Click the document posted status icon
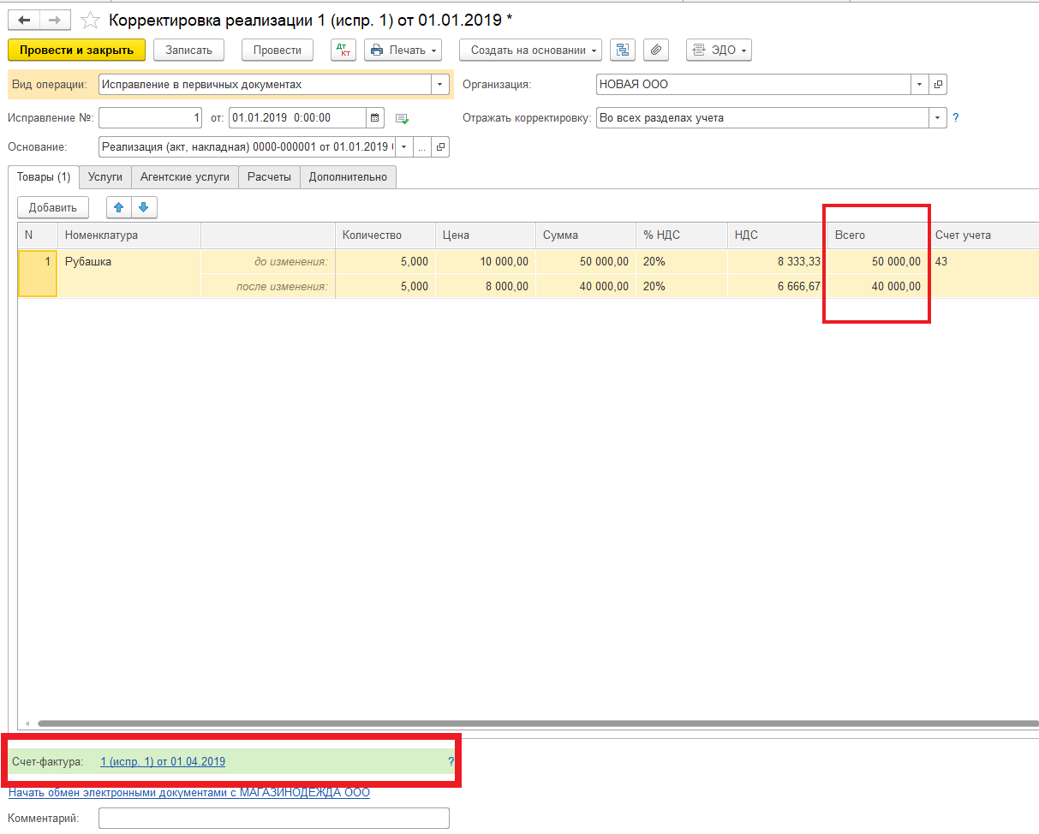 coord(402,118)
